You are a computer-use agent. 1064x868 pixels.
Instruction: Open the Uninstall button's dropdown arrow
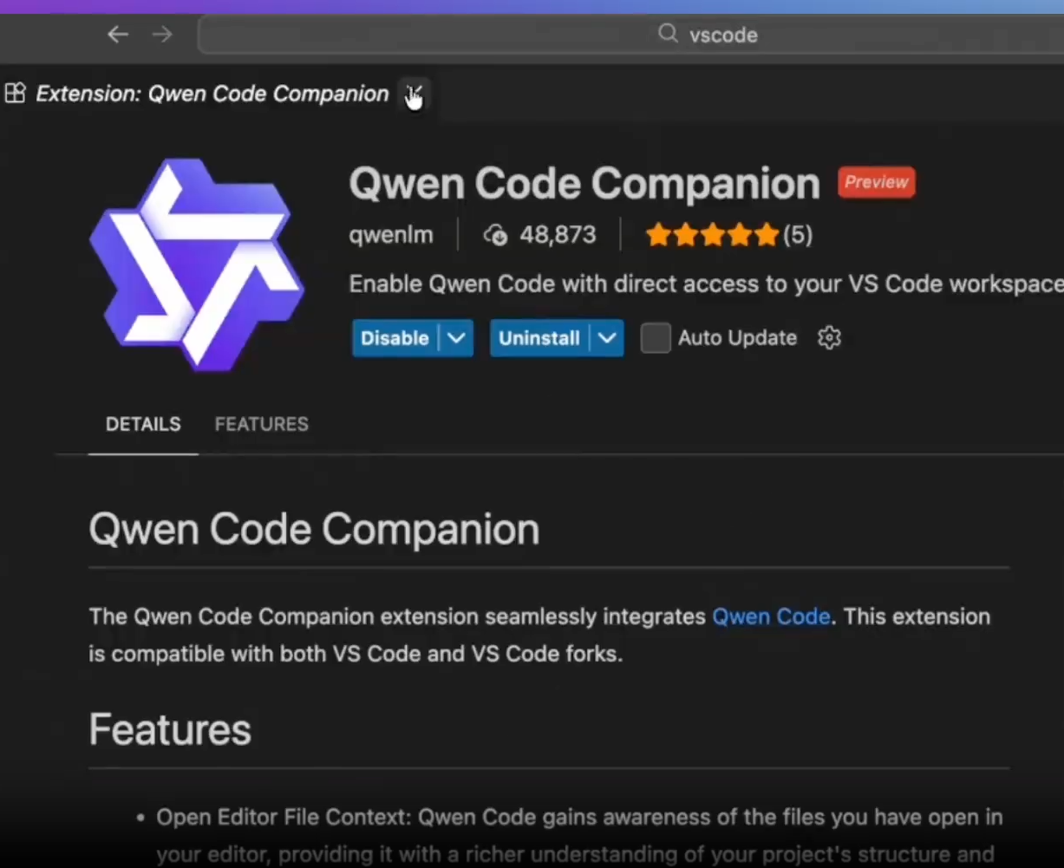pyautogui.click(x=607, y=338)
